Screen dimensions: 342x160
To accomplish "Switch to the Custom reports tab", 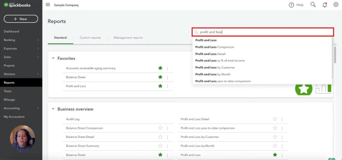I will coord(90,38).
